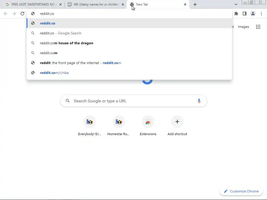267x200 pixels.
Task: Open the Google apps grid
Action: [258, 27]
